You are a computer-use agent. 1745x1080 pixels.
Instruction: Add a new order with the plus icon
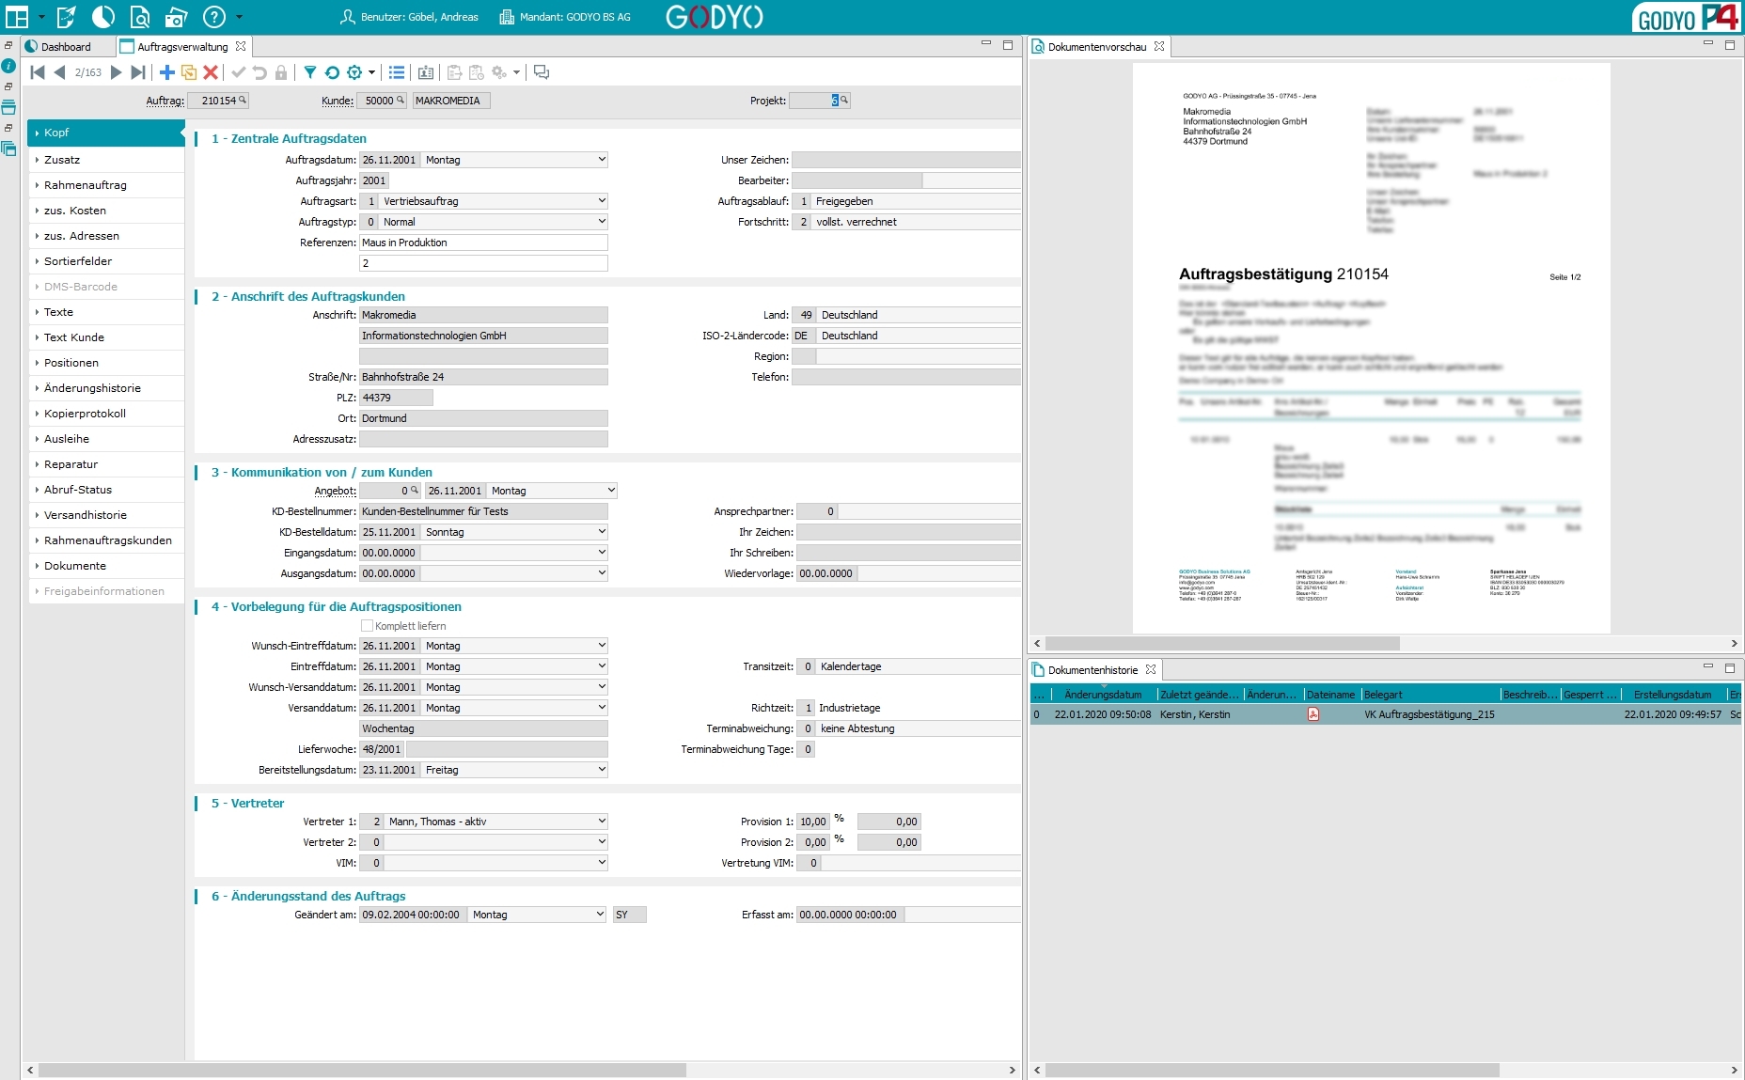pyautogui.click(x=166, y=72)
